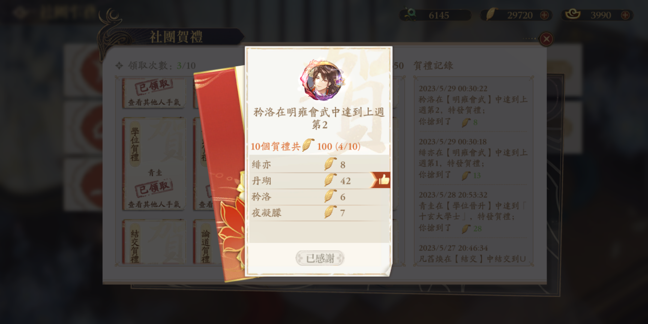Open 查看其他人手氣 under 青圭 gift
This screenshot has width=648, height=324.
click(154, 204)
